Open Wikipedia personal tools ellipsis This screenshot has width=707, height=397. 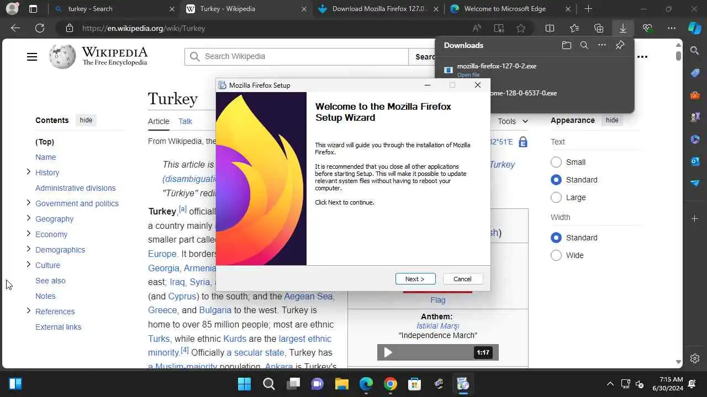[642, 56]
